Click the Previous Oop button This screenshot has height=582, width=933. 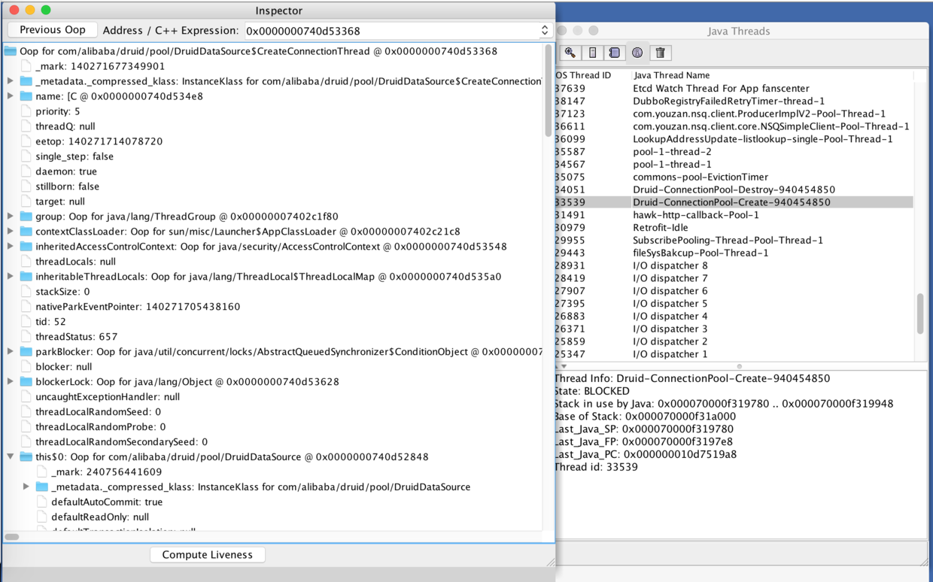pos(53,30)
